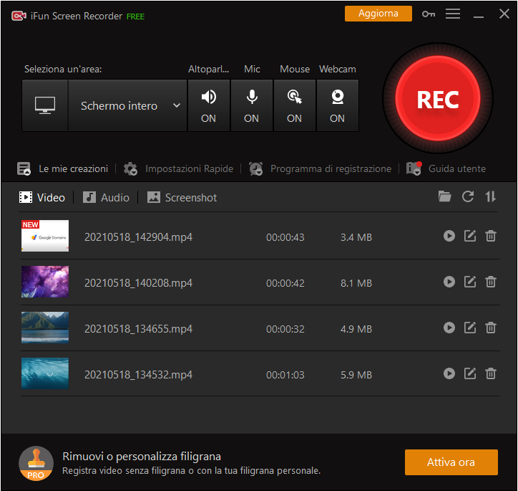Open thumbnail of 20210518_134532.mp4
Image resolution: width=518 pixels, height=491 pixels.
click(x=45, y=373)
